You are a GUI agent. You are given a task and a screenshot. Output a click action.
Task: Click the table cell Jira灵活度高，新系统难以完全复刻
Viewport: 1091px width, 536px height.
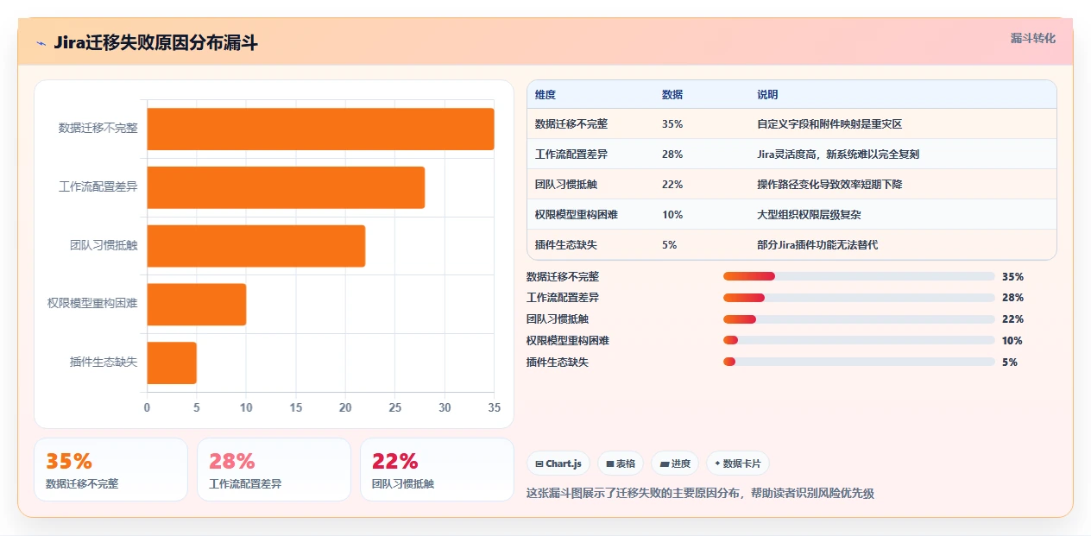click(x=838, y=154)
